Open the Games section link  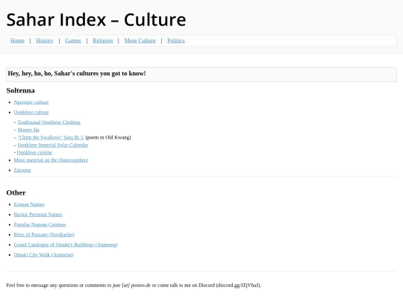pos(73,40)
